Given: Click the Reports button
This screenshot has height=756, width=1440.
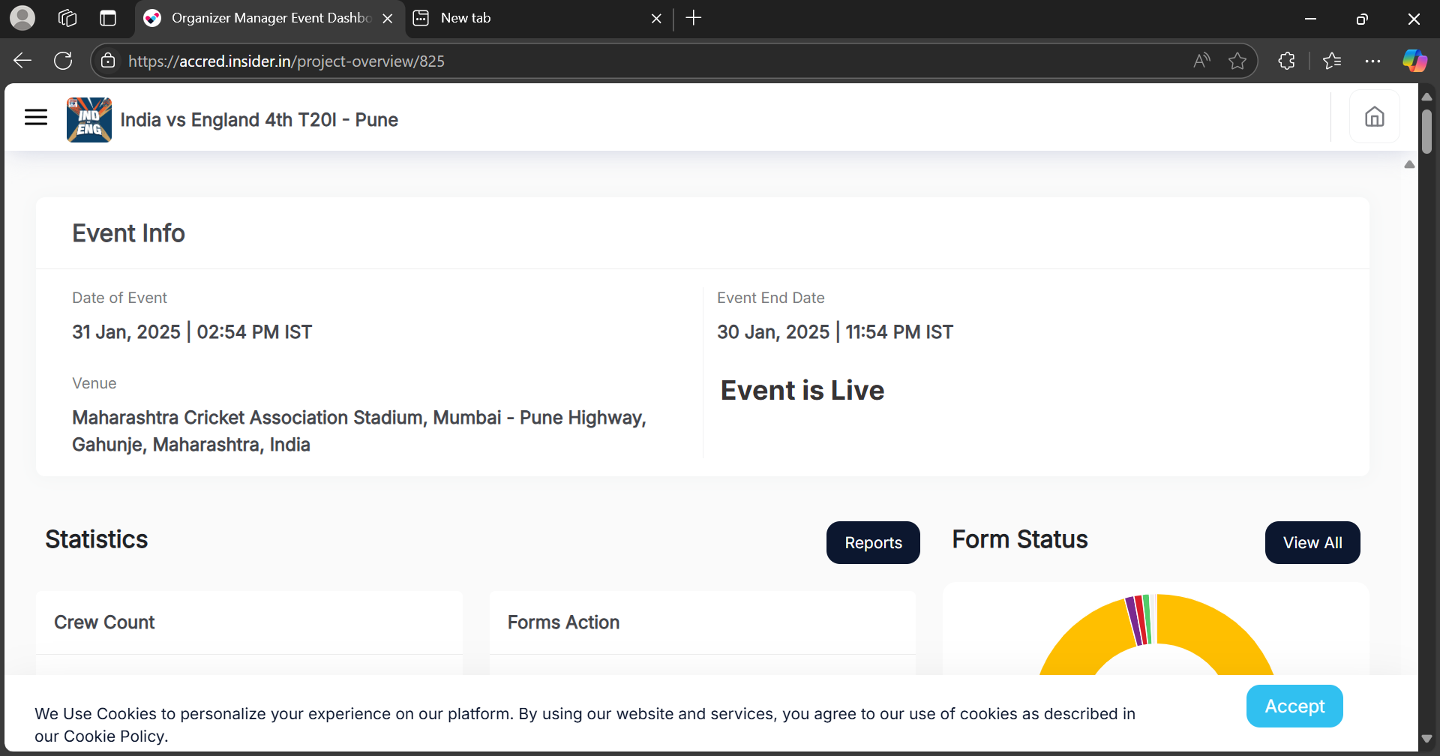Looking at the screenshot, I should point(873,542).
